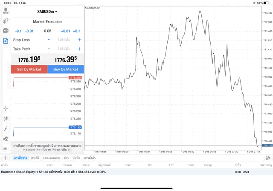Open the accounts profile icon

click(6, 11)
